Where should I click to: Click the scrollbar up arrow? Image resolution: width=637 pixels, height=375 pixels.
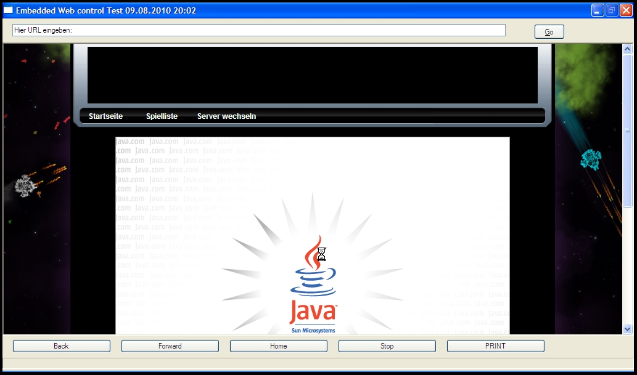(x=628, y=49)
